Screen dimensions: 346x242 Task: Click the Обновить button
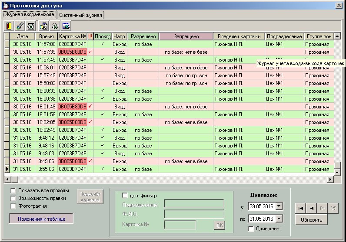[x=311, y=220]
